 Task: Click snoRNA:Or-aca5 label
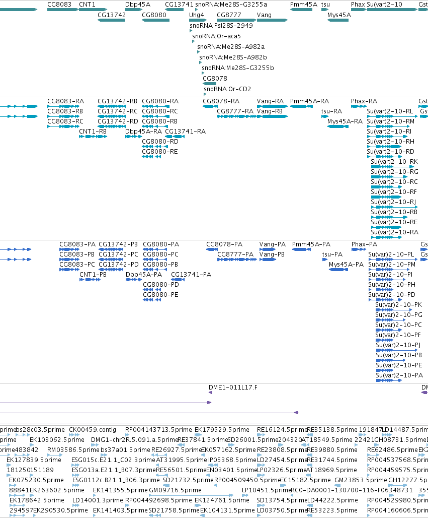click(x=216, y=36)
